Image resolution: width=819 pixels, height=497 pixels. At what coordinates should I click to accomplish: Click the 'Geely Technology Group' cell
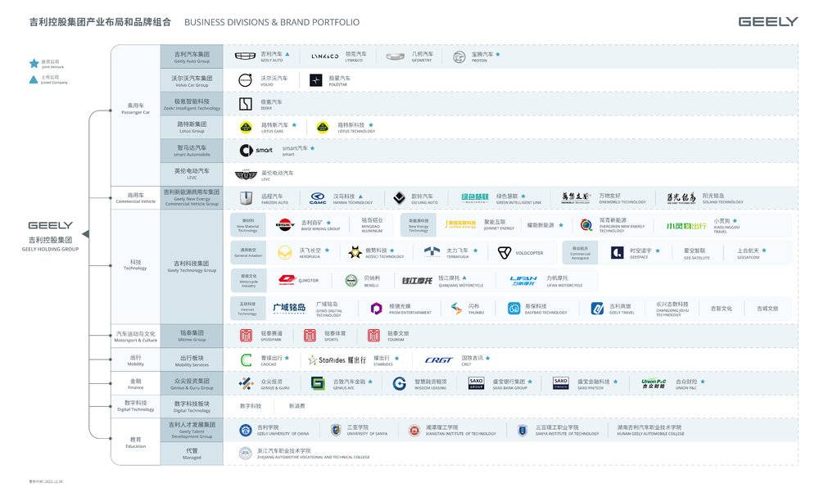[x=192, y=267]
